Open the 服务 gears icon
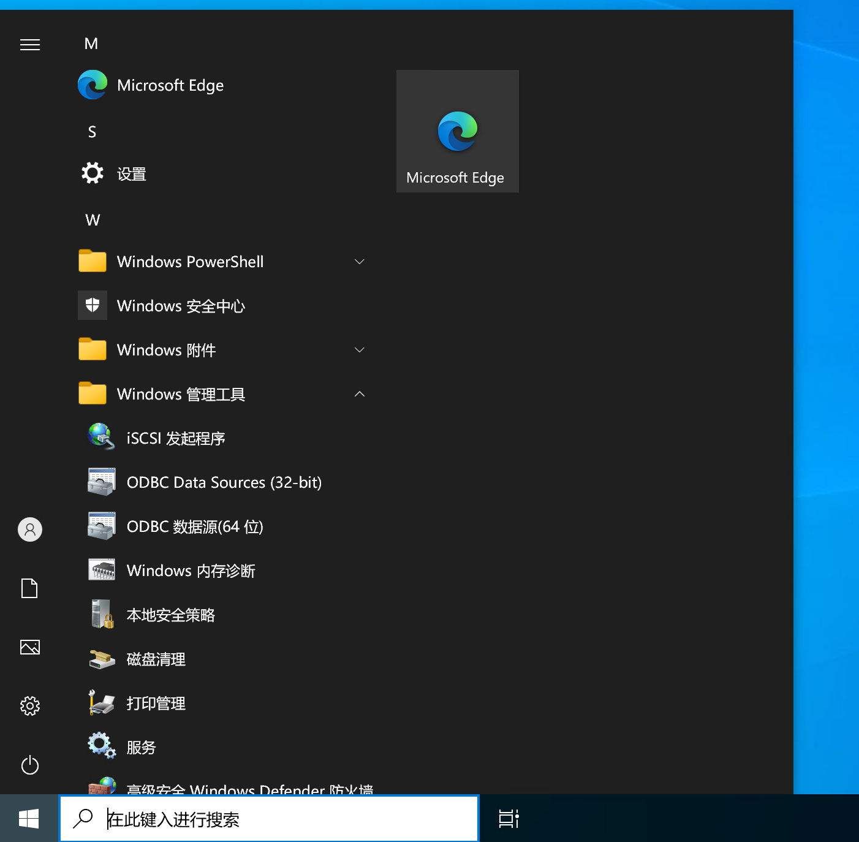 [101, 746]
